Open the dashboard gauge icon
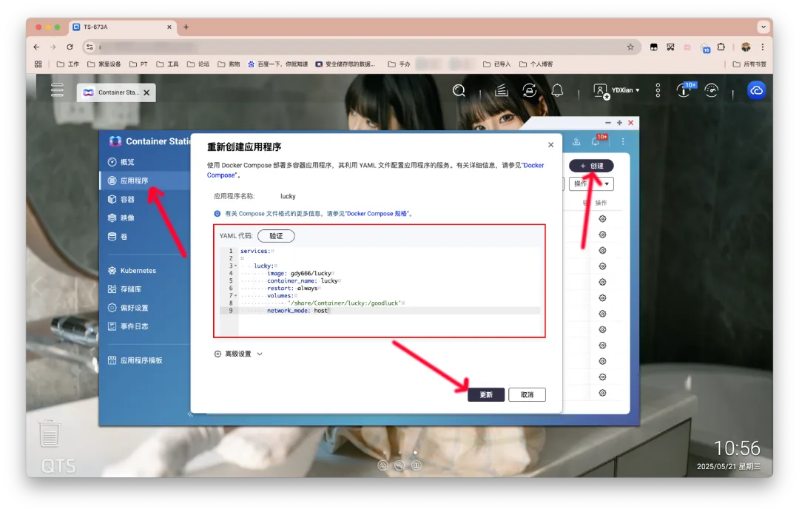This screenshot has width=799, height=512. (x=712, y=90)
